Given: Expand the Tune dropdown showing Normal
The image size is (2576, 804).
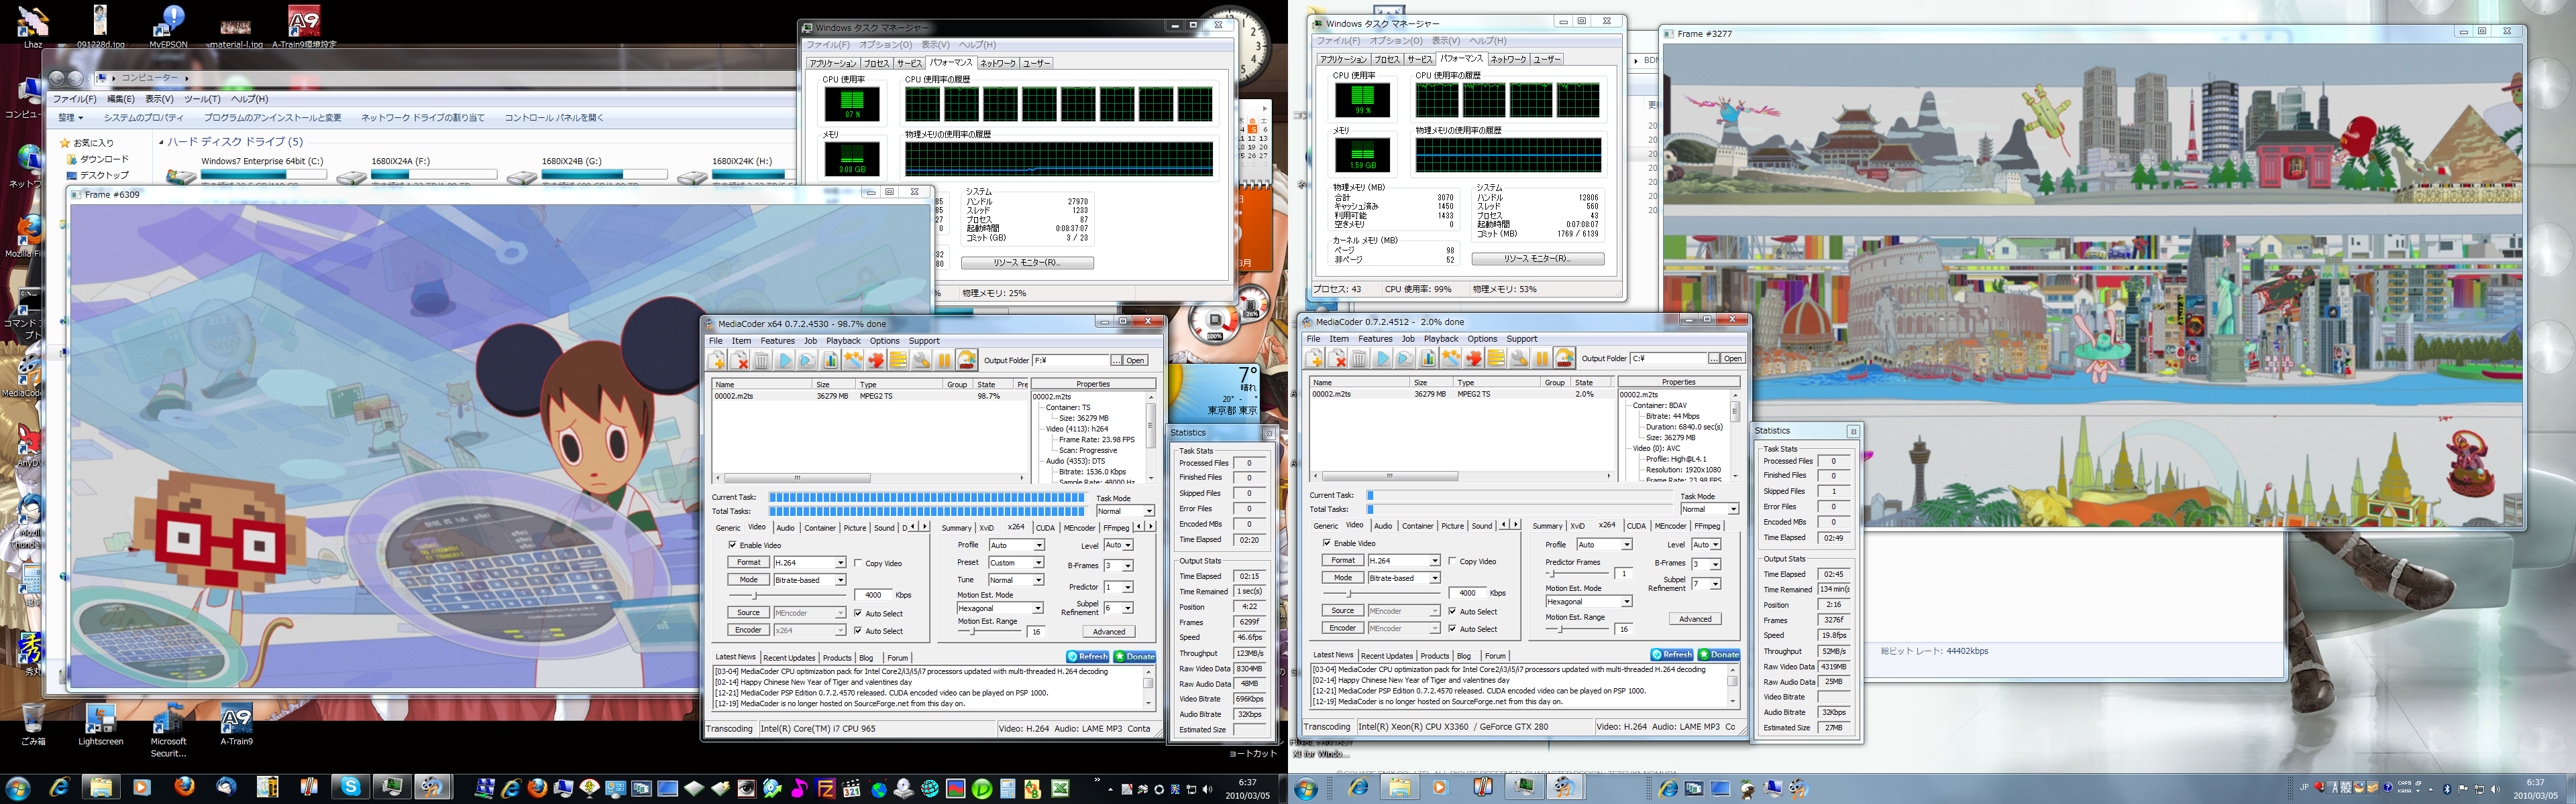Looking at the screenshot, I should (1017, 580).
